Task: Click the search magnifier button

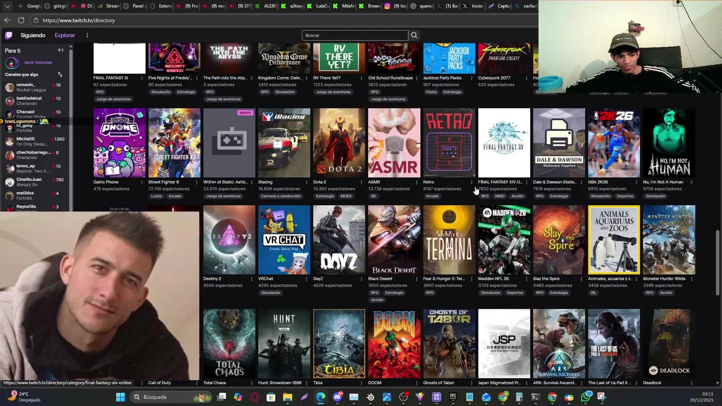Action: point(414,36)
